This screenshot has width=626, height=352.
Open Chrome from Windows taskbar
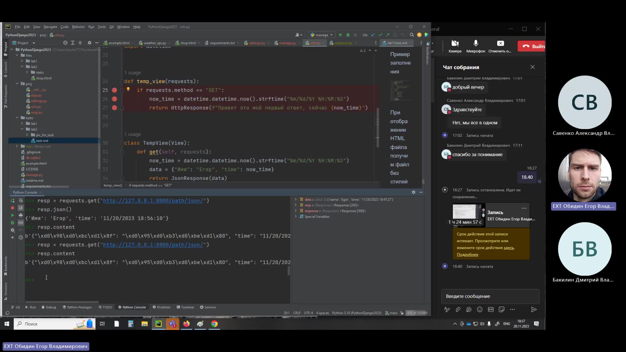(215, 324)
